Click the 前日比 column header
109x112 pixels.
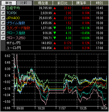pyautogui.click(x=63, y=3)
